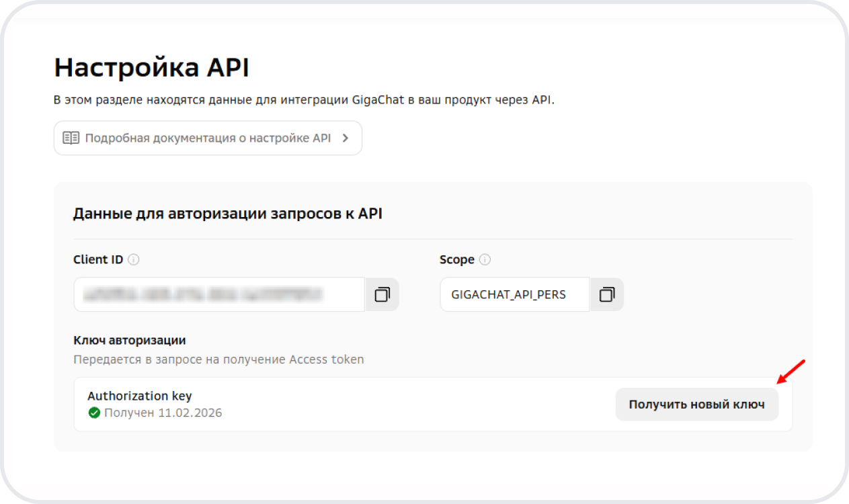Click the "Client ID" label text
This screenshot has height=504, width=849.
(98, 259)
